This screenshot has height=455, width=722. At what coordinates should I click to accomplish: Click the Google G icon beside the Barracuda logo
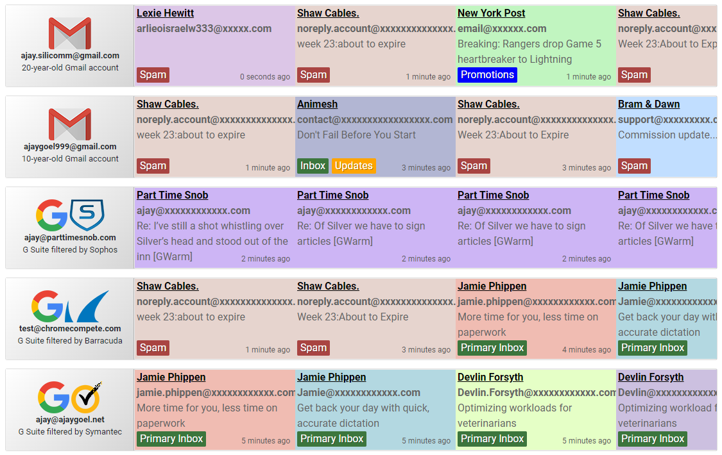pyautogui.click(x=47, y=306)
